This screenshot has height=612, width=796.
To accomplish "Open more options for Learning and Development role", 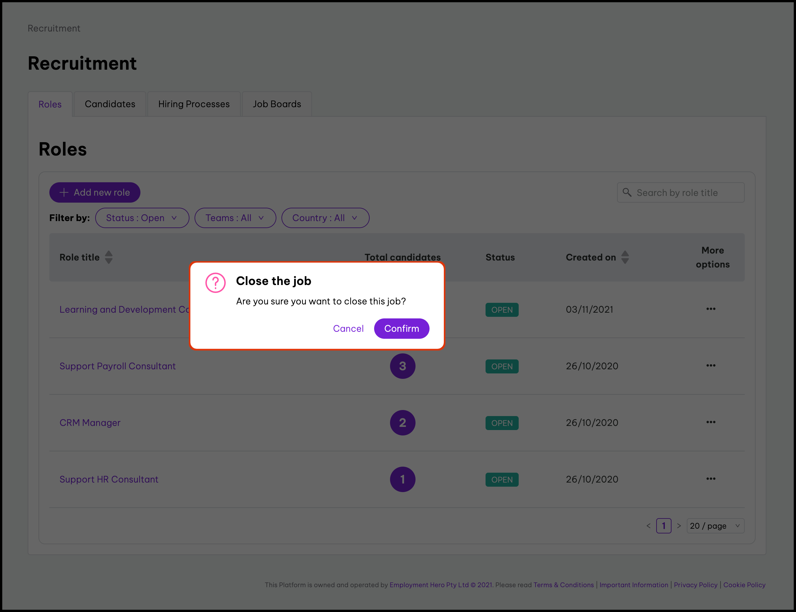I will pyautogui.click(x=710, y=309).
